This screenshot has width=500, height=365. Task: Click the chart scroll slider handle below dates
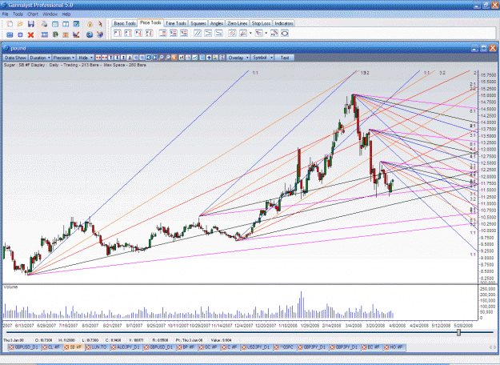(458, 332)
